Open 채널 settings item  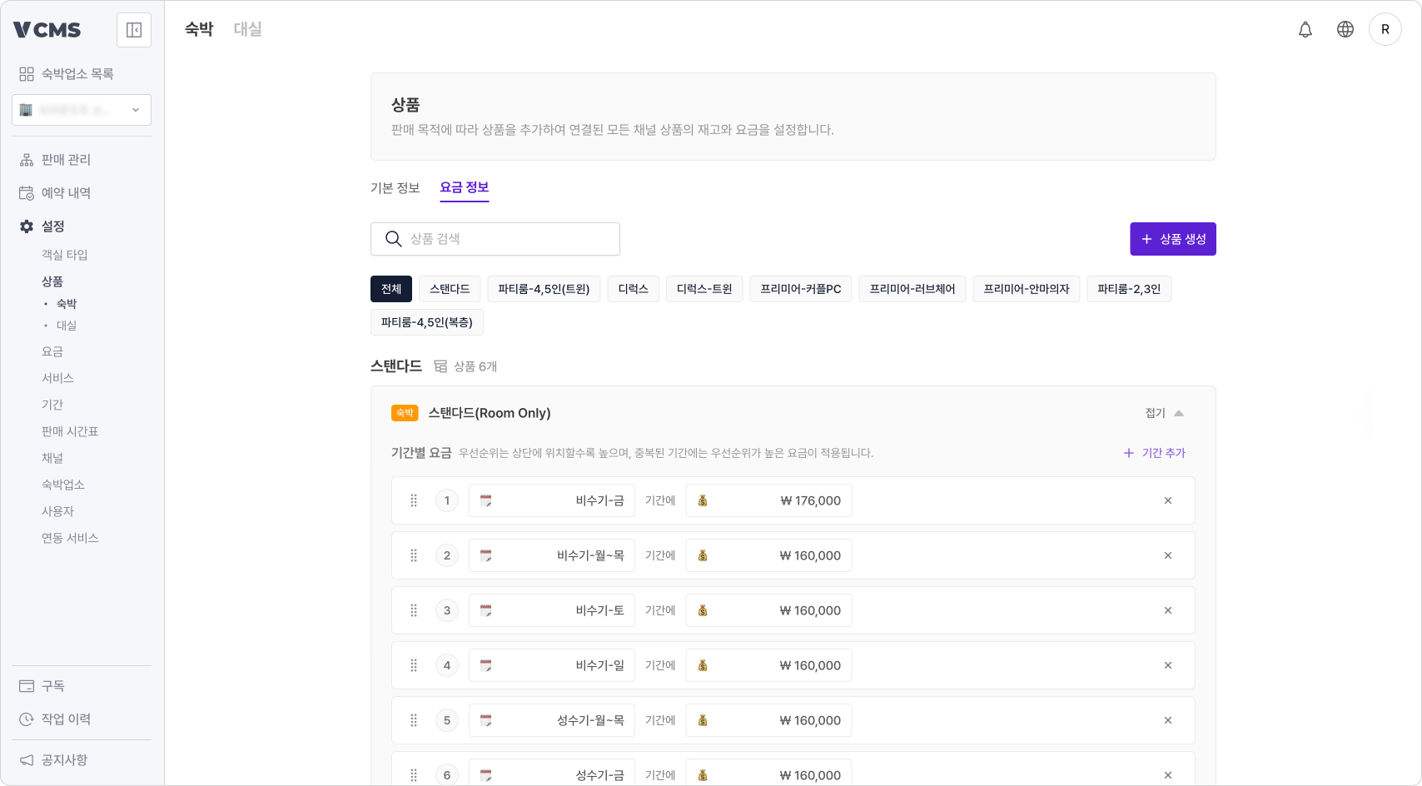coord(52,458)
